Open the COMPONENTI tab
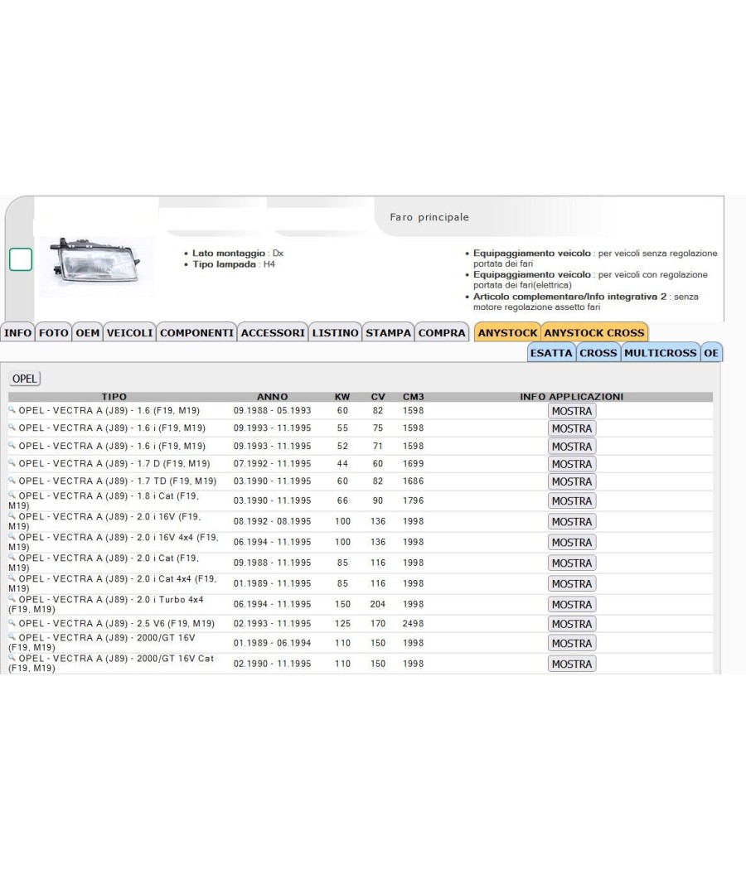The image size is (746, 870). coord(197,332)
